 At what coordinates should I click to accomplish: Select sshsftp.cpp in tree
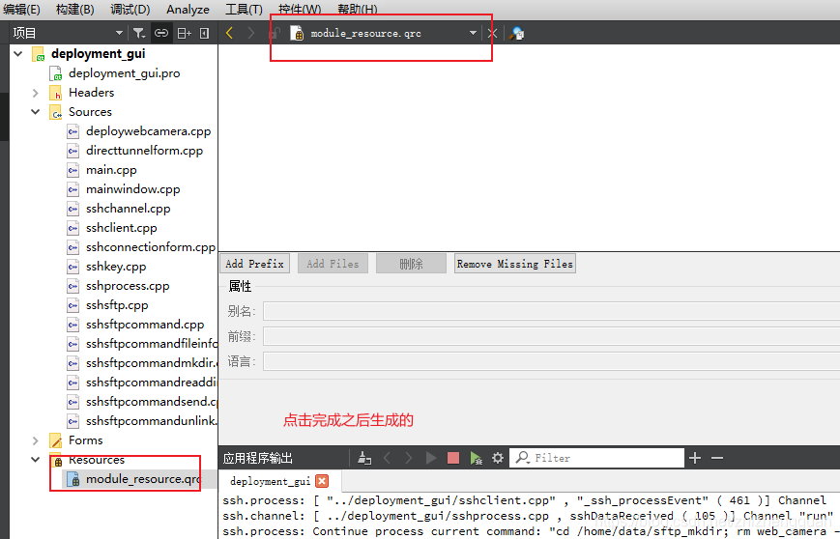point(117,304)
